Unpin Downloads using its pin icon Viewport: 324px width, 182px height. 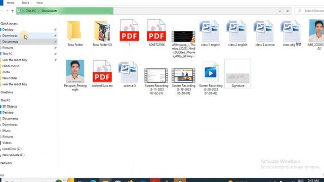coord(55,36)
